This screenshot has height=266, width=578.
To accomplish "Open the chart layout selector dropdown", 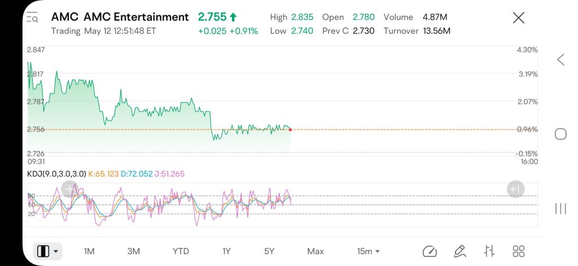I will point(47,252).
